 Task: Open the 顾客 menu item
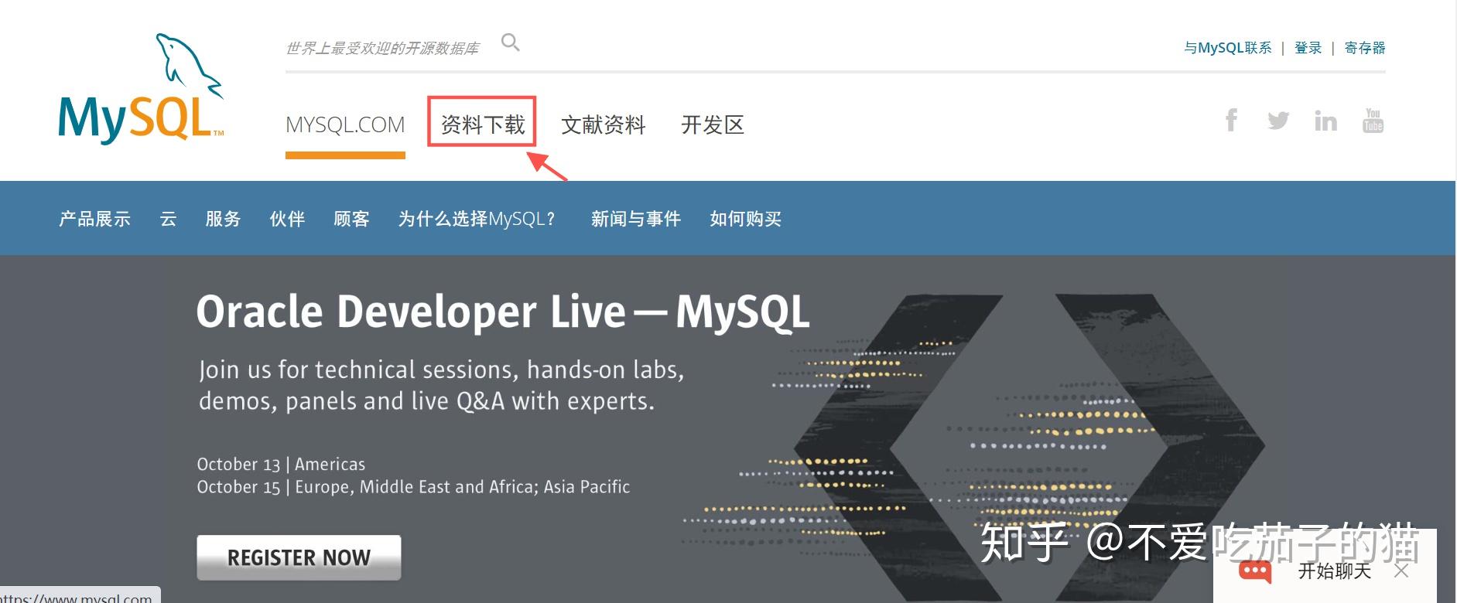(x=351, y=219)
